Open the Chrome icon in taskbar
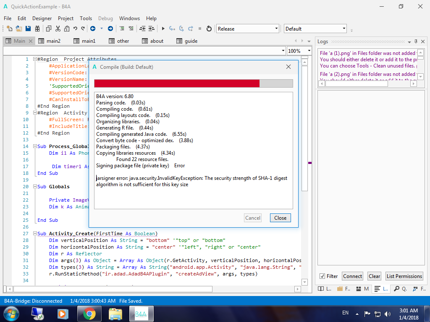This screenshot has height=322, width=430. (x=89, y=314)
